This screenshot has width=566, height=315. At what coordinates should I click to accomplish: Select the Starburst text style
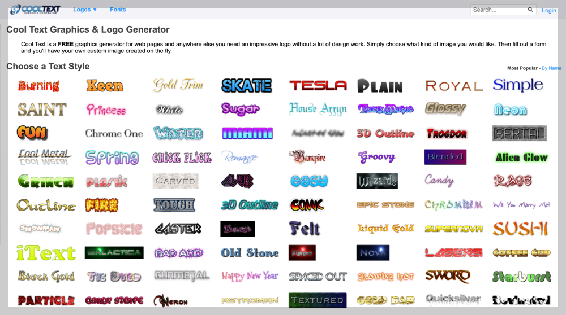click(522, 277)
